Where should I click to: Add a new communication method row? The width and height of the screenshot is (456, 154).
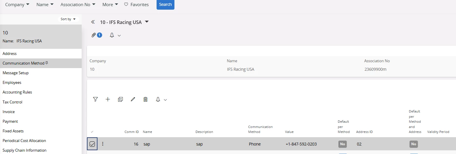point(108,99)
